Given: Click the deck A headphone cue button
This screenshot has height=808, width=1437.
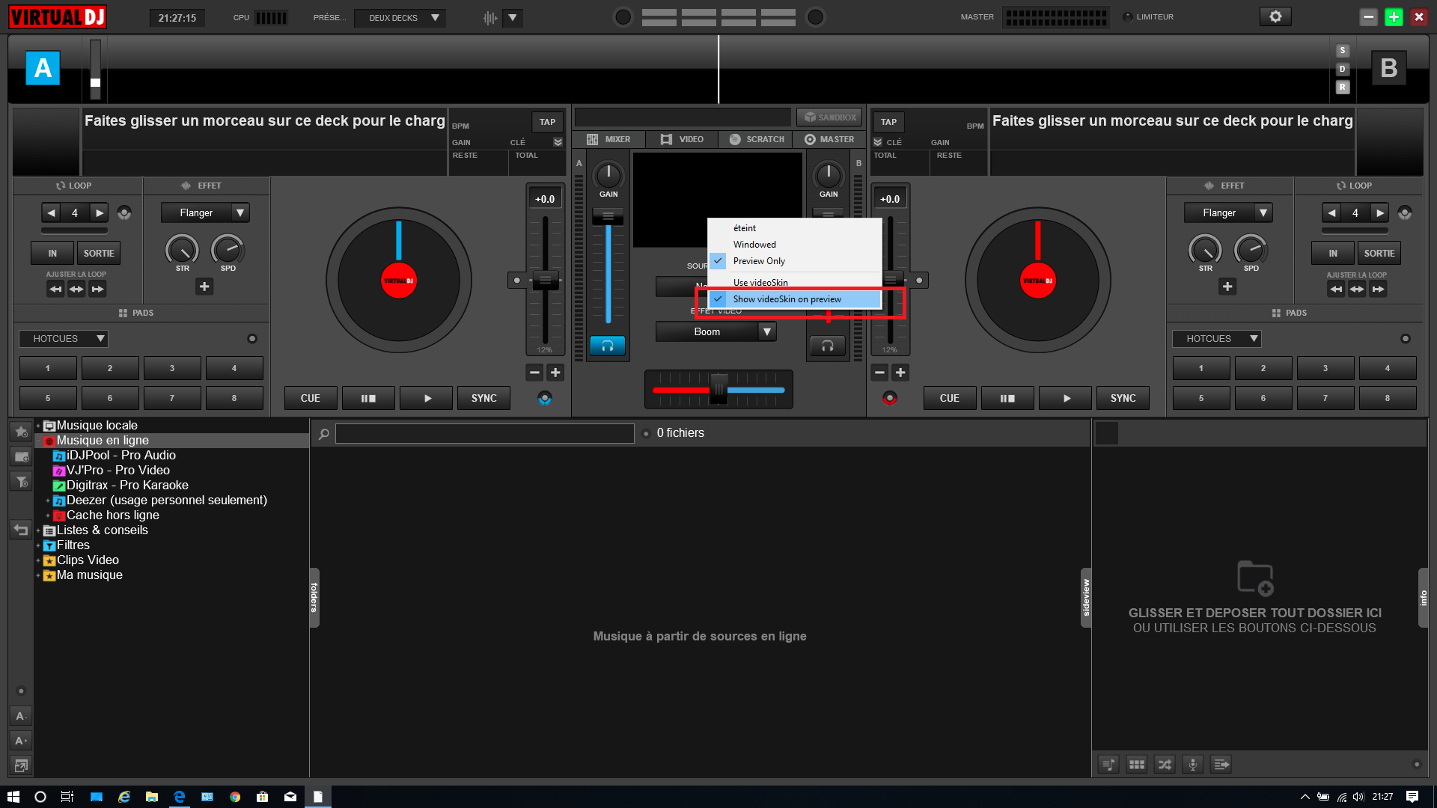Looking at the screenshot, I should point(608,346).
